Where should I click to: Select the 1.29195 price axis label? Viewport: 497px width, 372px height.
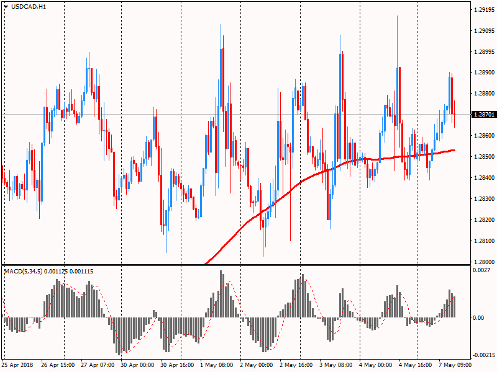tap(483, 10)
